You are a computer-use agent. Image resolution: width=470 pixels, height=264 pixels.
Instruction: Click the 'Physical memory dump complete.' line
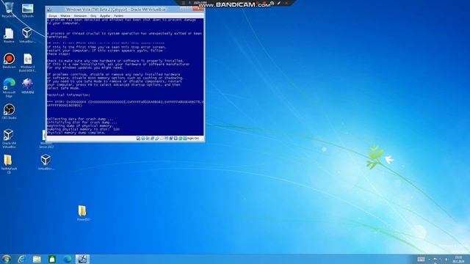pyautogui.click(x=76, y=133)
